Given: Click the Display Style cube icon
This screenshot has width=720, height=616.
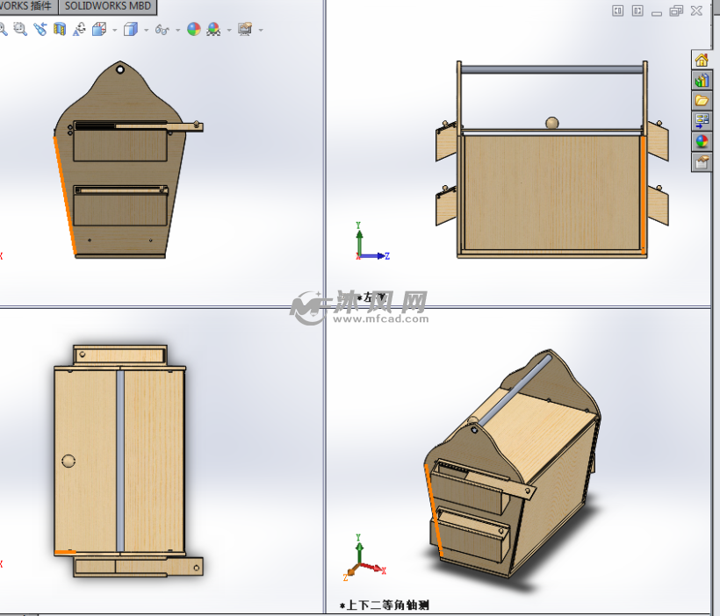Looking at the screenshot, I should (130, 30).
